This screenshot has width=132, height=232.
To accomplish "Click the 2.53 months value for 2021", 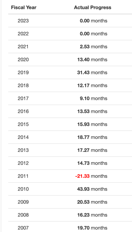I will coord(93,47).
